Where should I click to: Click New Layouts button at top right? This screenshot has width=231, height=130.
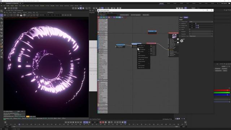224,3
